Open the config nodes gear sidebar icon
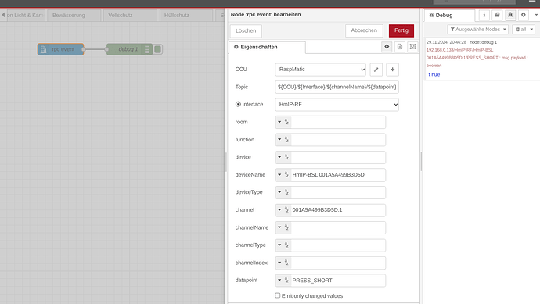This screenshot has width=540, height=304. tap(523, 15)
